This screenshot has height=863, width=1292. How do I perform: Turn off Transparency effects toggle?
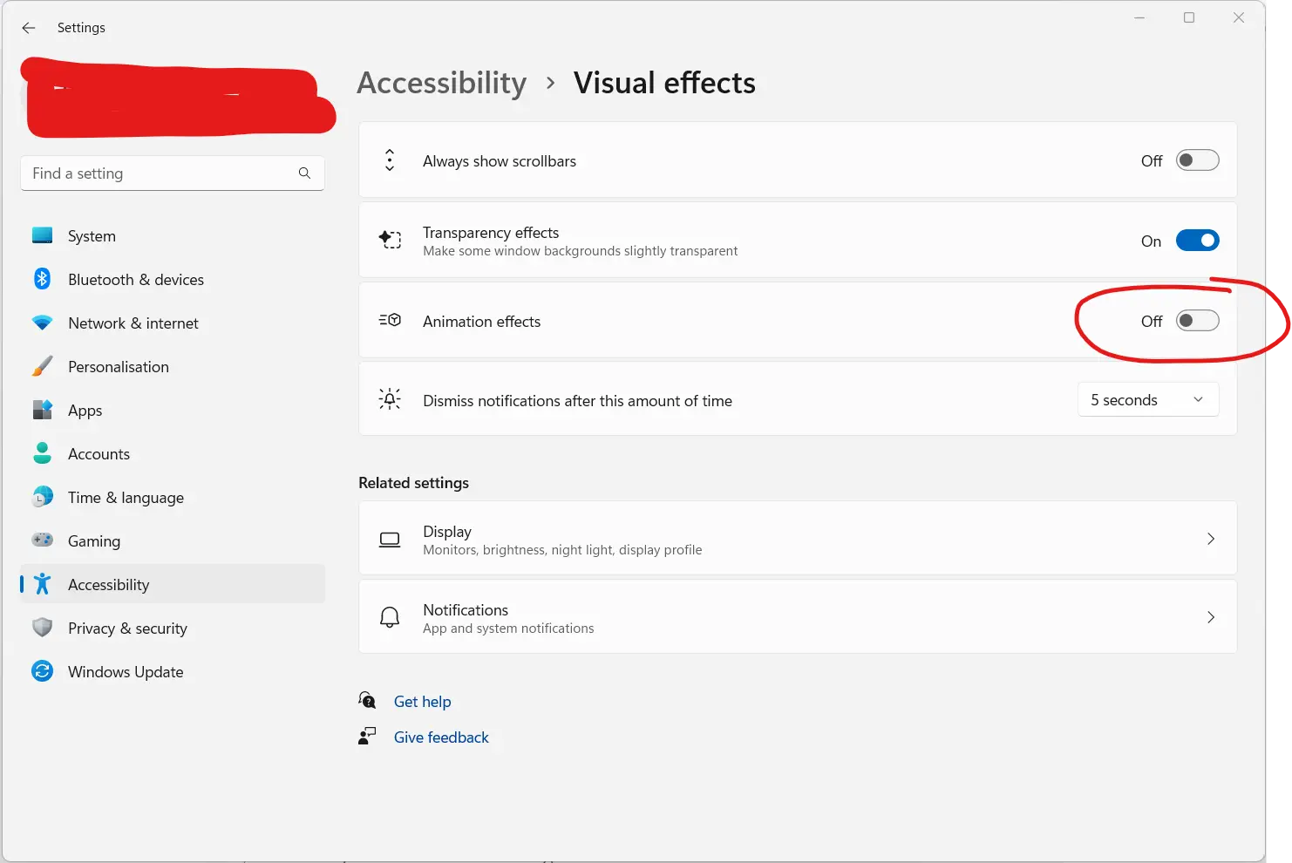(1197, 241)
